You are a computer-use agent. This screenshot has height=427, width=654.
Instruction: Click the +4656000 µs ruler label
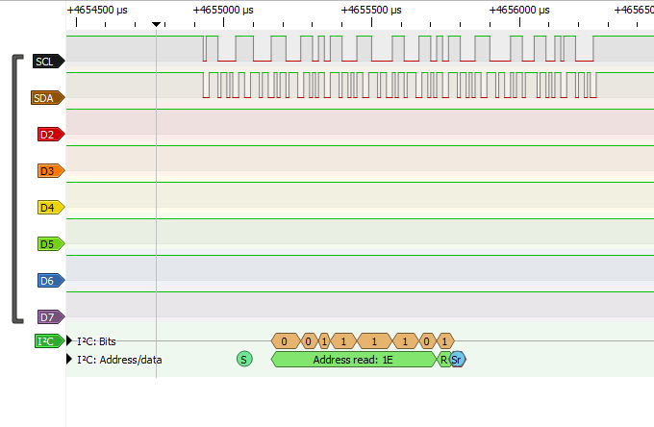[520, 9]
